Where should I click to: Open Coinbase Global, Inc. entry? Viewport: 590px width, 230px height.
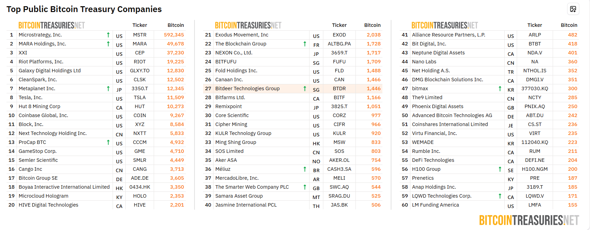click(44, 115)
